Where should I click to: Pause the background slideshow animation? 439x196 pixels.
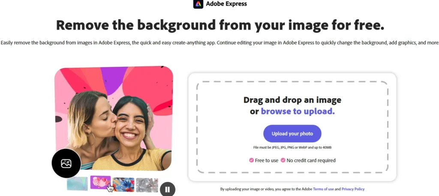point(168,190)
